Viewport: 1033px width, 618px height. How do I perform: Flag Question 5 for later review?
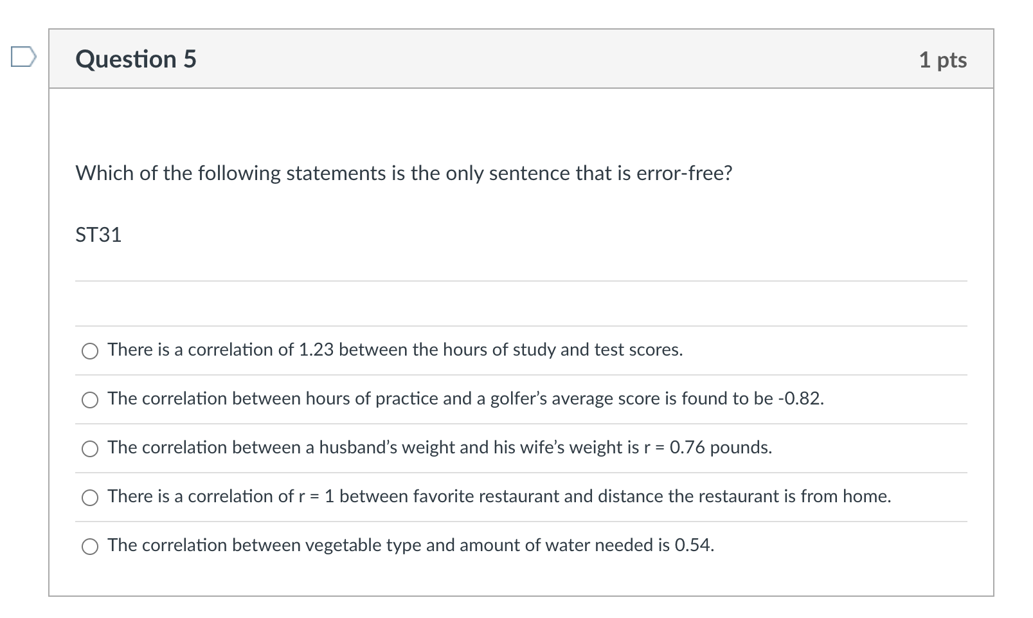click(x=23, y=57)
